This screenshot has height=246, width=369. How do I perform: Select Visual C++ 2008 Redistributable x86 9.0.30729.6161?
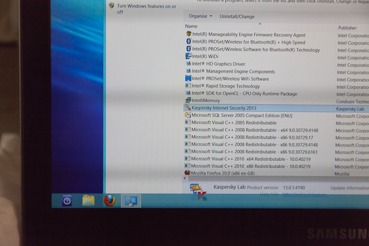click(254, 152)
